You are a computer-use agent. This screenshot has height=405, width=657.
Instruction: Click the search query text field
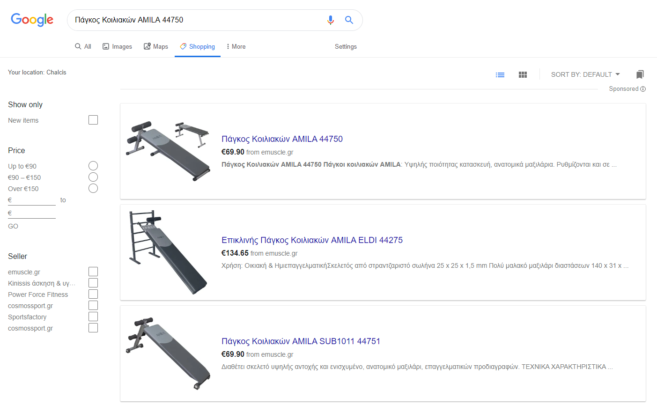(197, 20)
